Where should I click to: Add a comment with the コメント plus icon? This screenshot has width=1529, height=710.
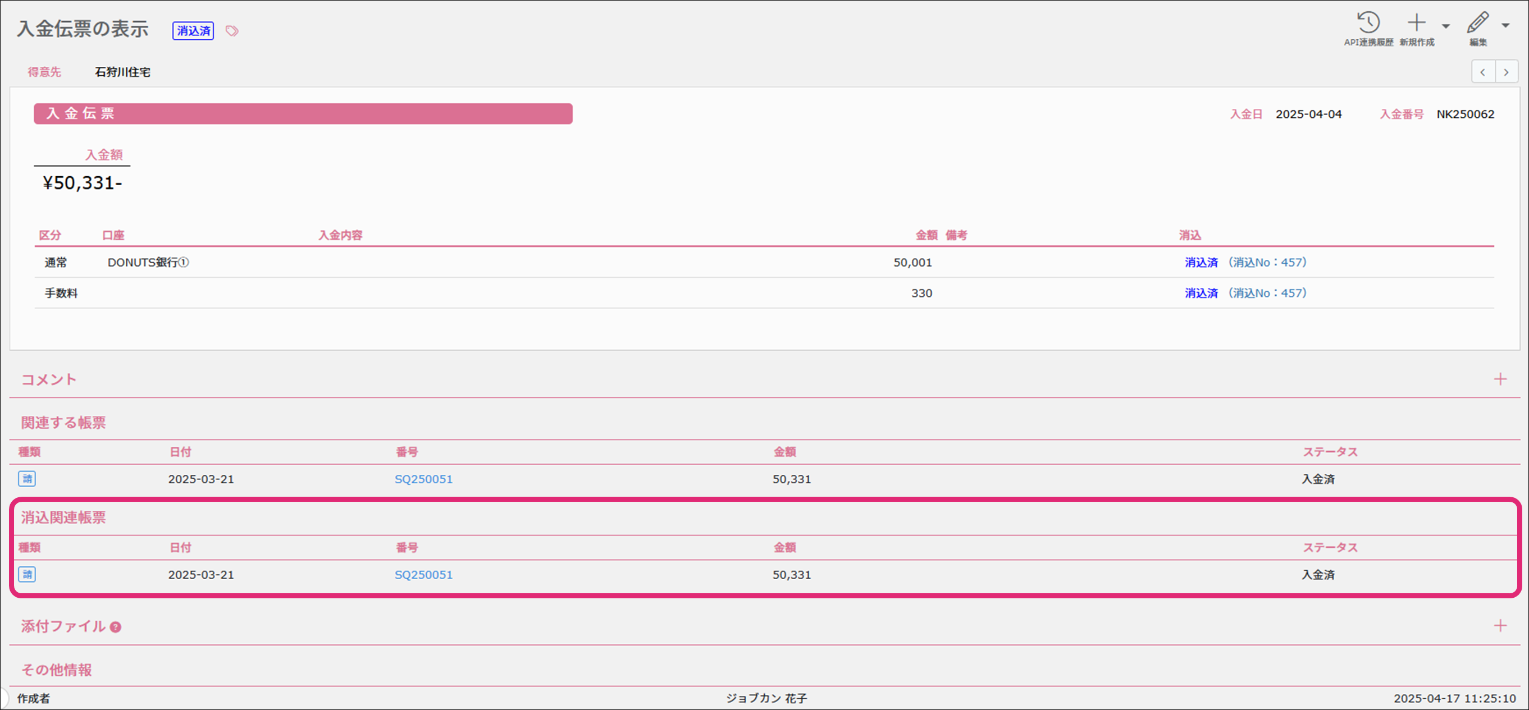pos(1500,379)
